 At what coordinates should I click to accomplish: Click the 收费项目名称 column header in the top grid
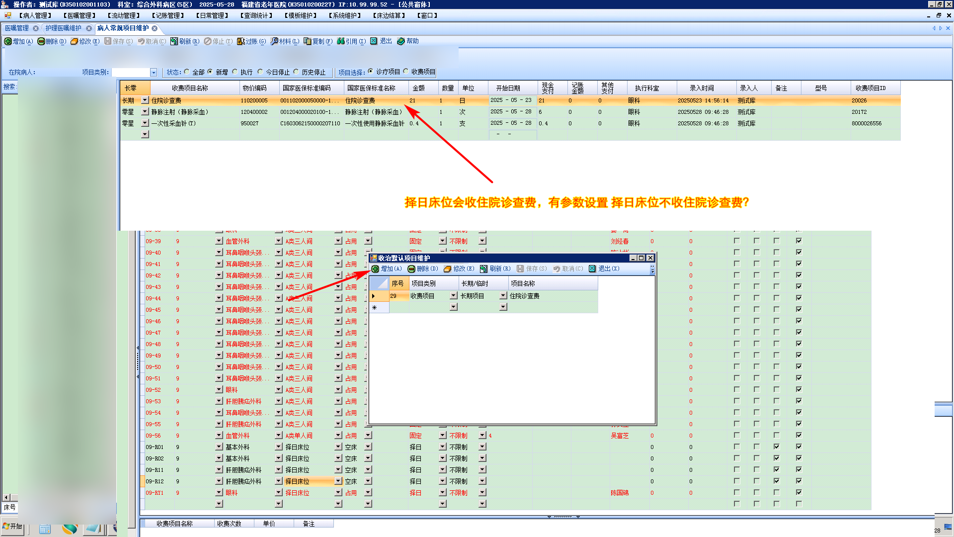click(x=190, y=88)
